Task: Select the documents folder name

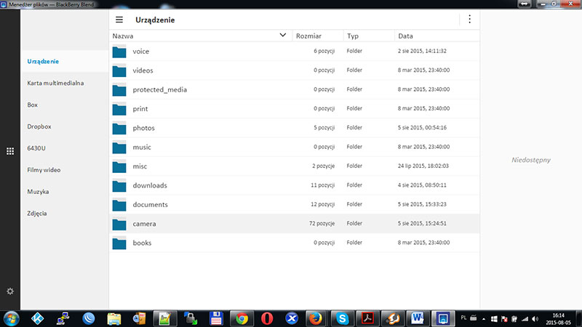Action: [x=151, y=205]
